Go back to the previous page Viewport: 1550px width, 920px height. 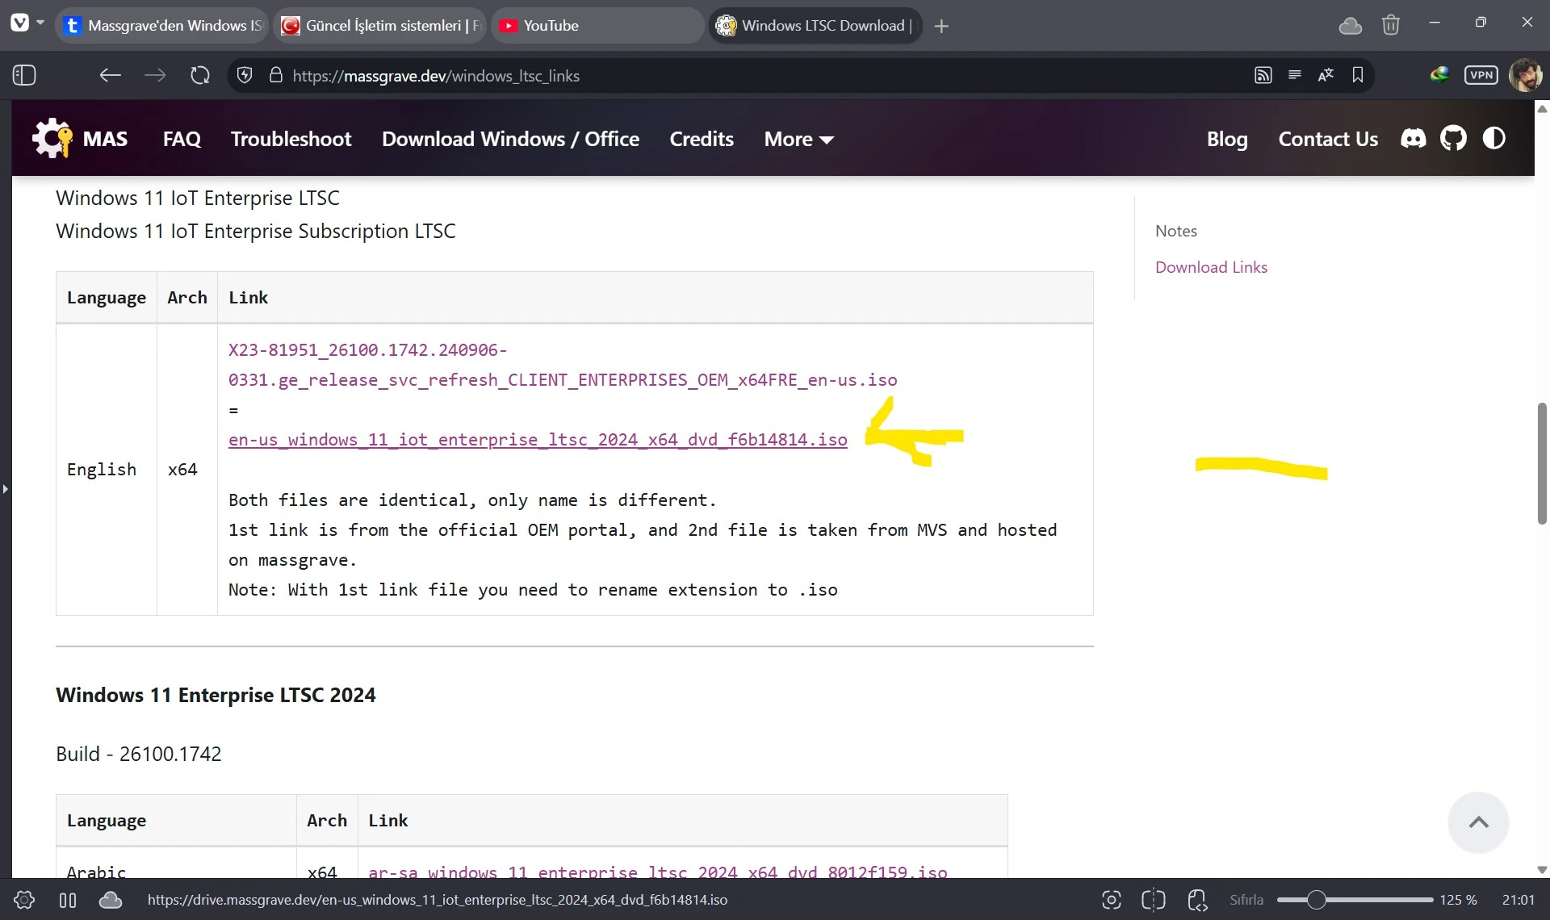(x=110, y=75)
